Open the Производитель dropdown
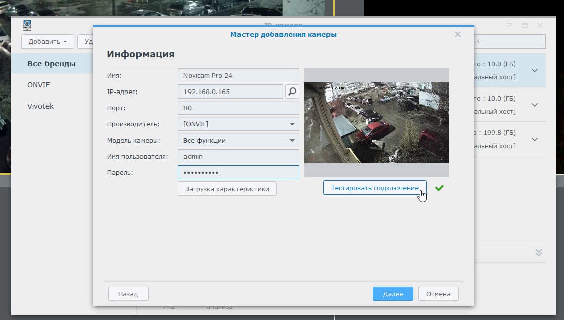Screen dimensions: 564x320 click(238, 124)
